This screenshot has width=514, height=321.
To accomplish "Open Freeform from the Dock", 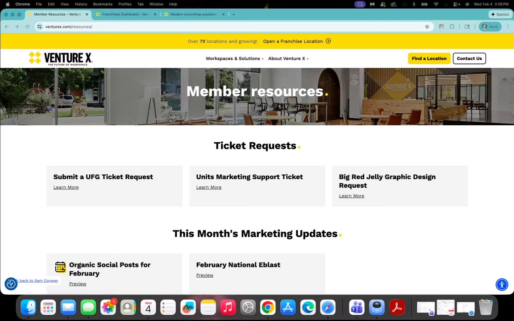I will click(188, 308).
